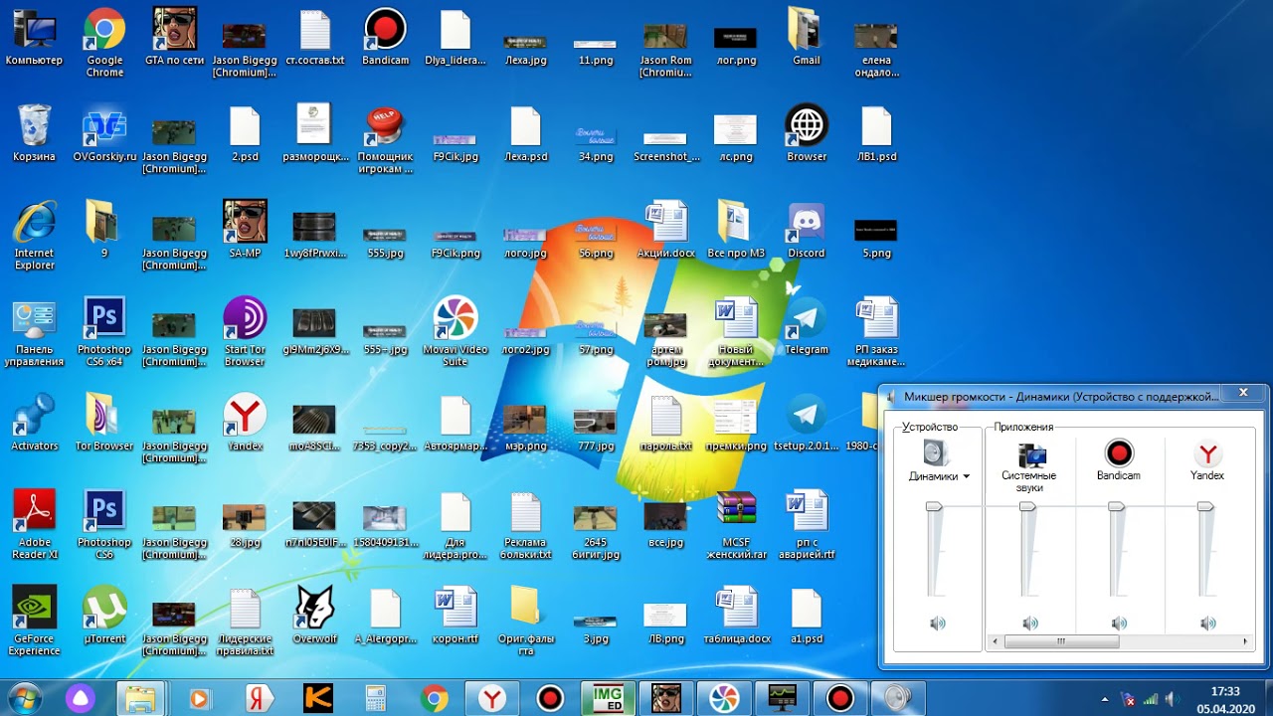Select the a1.psd file
The width and height of the screenshot is (1273, 716).
(x=807, y=616)
